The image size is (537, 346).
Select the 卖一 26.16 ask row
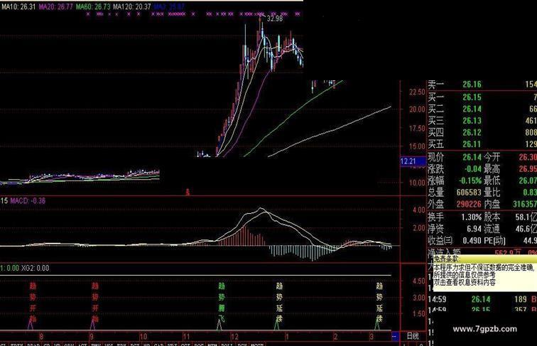[482, 85]
